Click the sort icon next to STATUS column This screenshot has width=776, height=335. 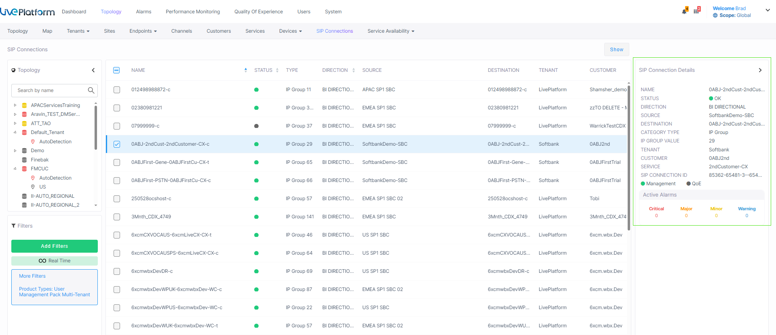click(x=277, y=70)
